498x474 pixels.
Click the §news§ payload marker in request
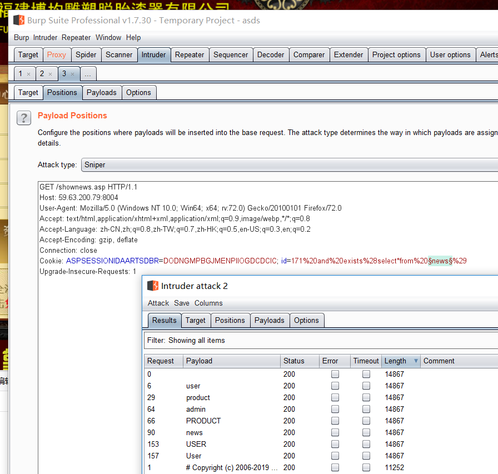point(440,261)
